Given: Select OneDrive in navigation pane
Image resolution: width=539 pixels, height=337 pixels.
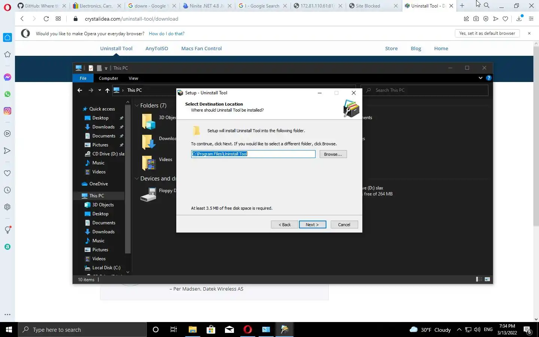Looking at the screenshot, I should point(98,184).
